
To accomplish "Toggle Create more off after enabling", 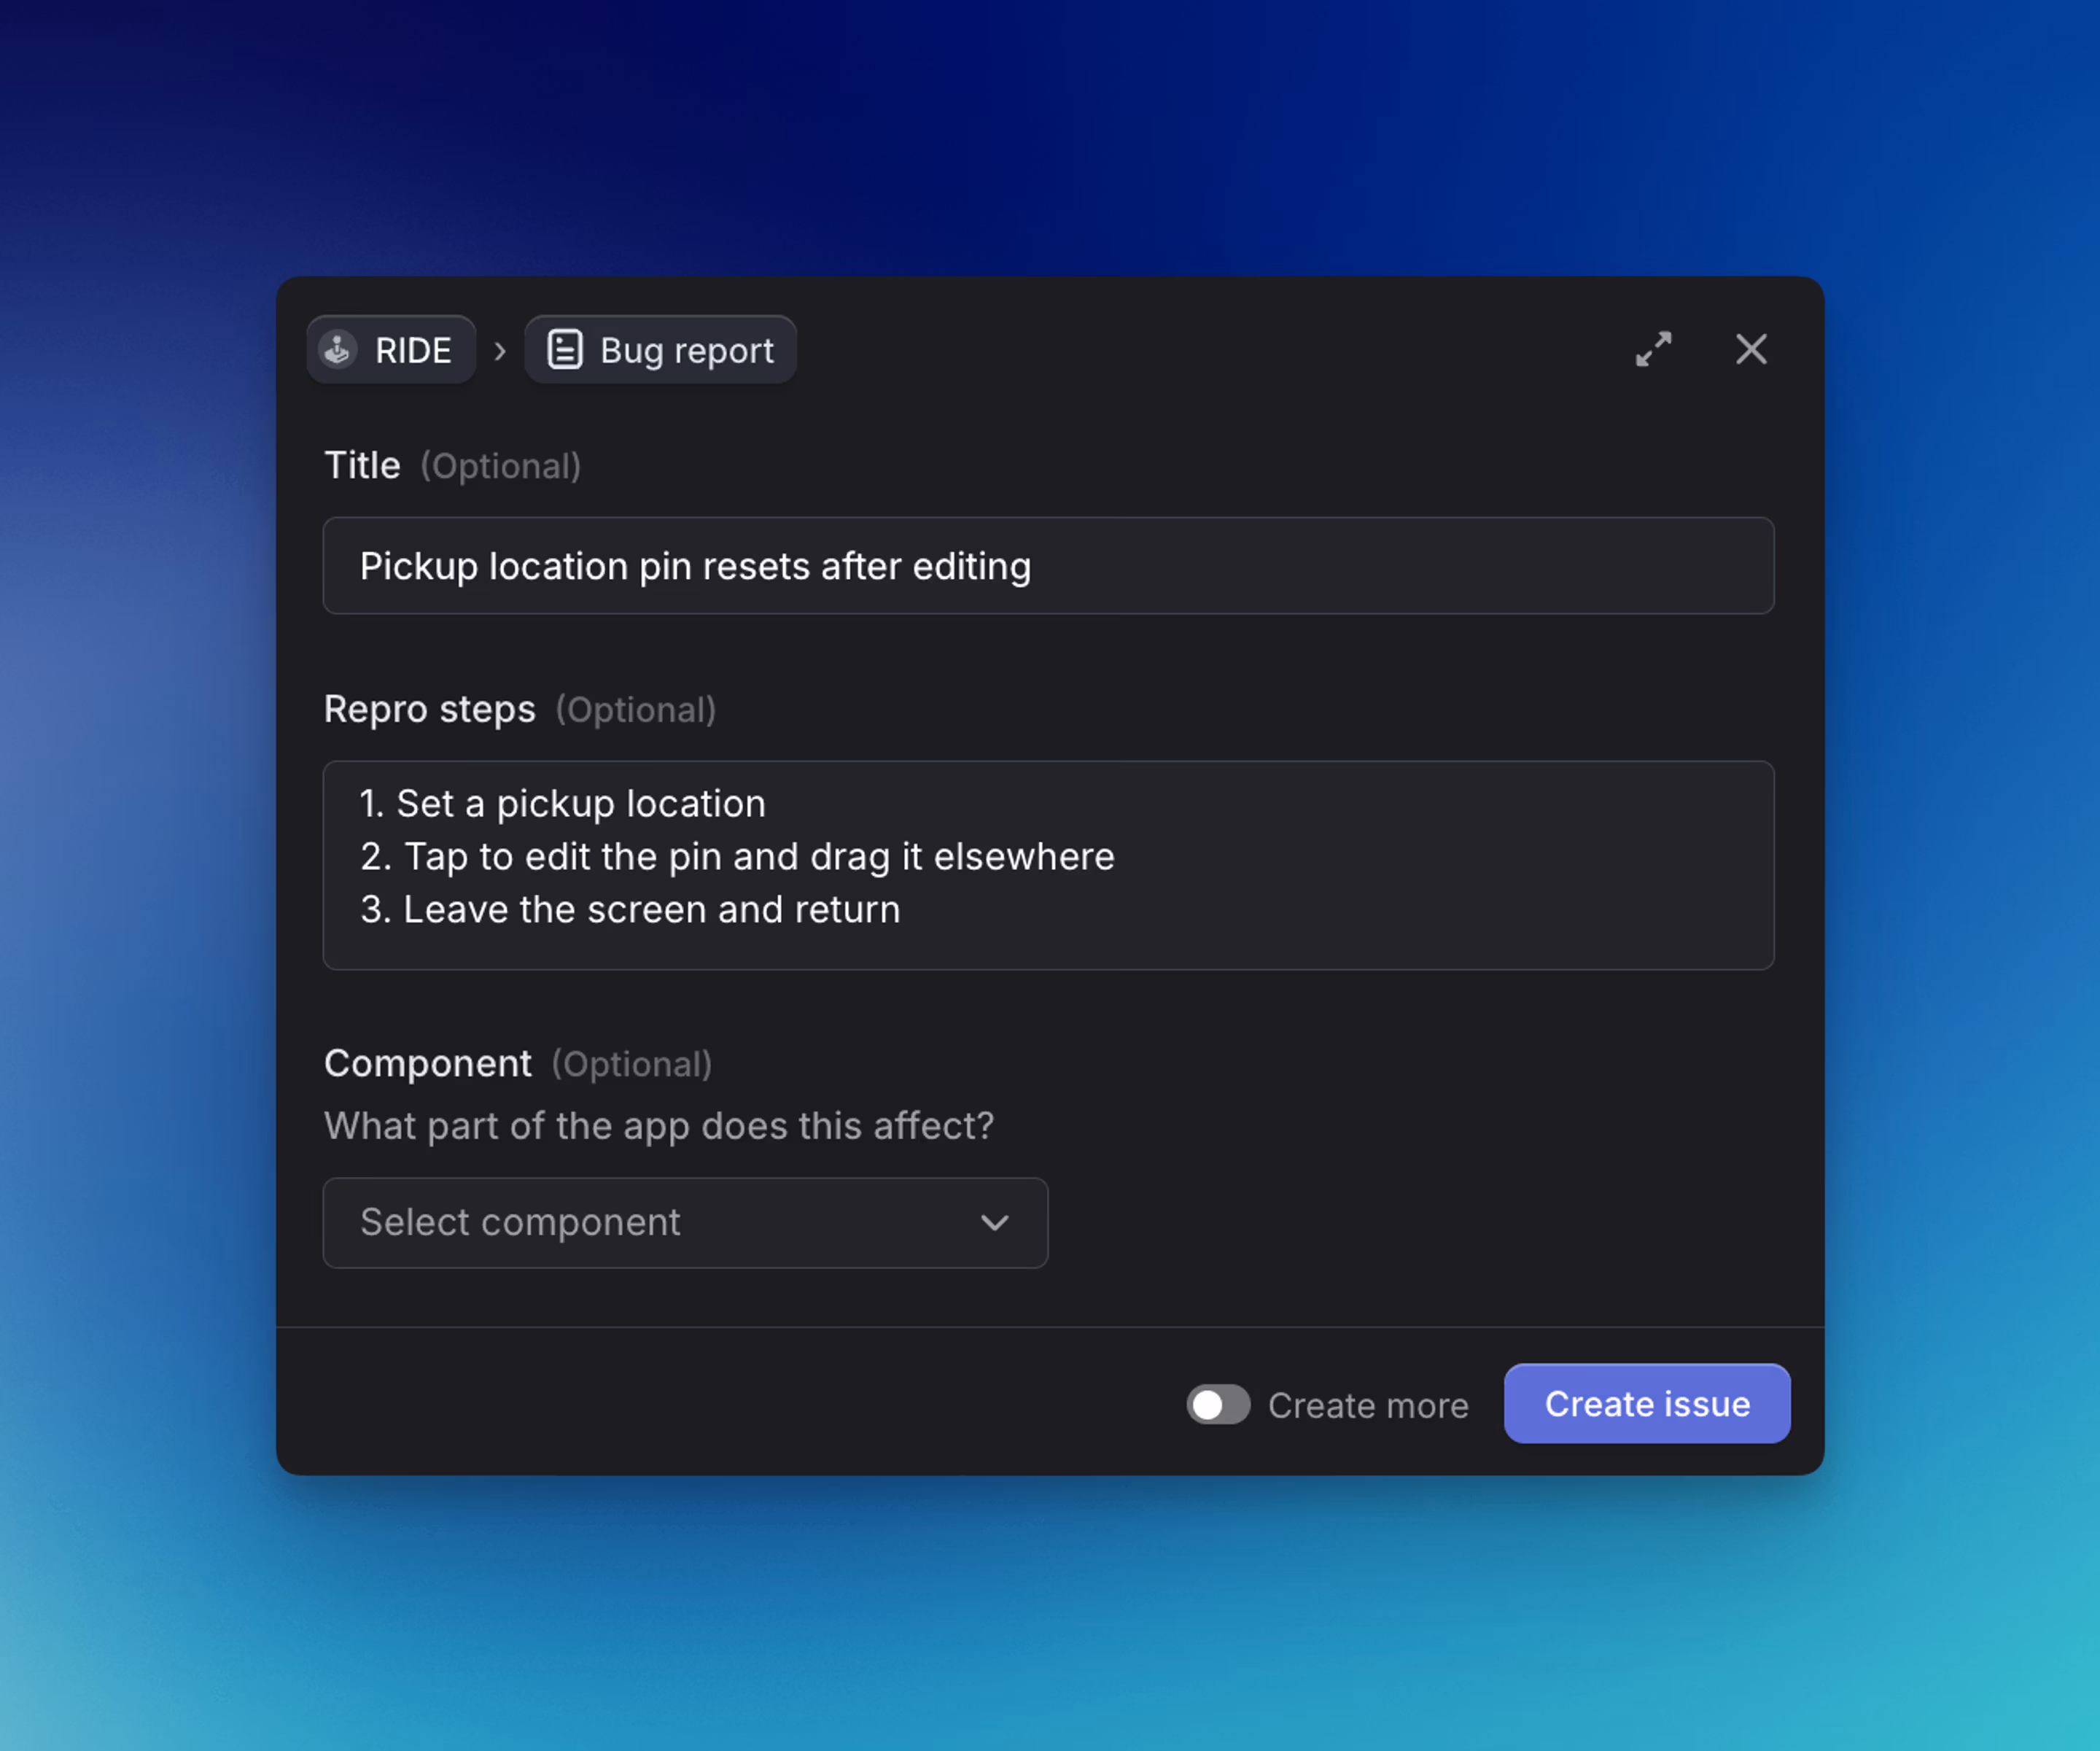I will tap(1218, 1404).
